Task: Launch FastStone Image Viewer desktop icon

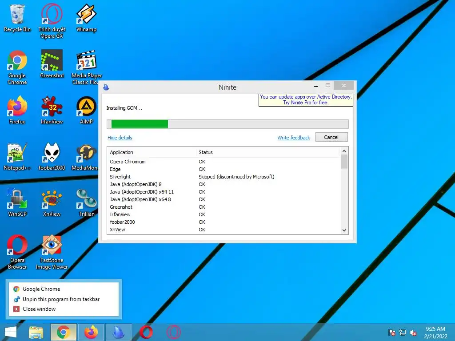Action: tap(52, 252)
